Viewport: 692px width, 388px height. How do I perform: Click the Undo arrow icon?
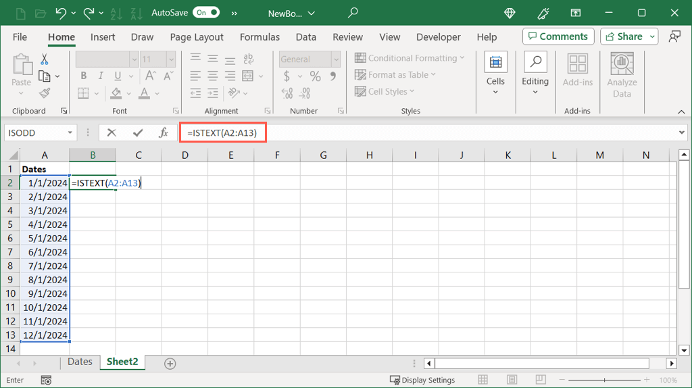[x=61, y=13]
